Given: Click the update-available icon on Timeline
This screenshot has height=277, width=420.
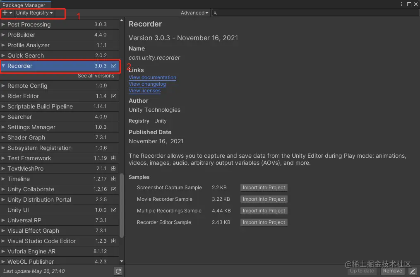Looking at the screenshot, I should [113, 179].
